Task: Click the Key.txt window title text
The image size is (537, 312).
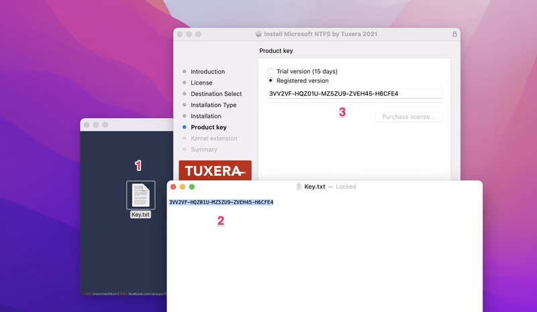Action: pos(315,187)
